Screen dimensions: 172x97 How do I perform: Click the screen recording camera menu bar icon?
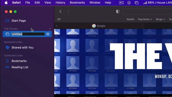click(121, 3)
